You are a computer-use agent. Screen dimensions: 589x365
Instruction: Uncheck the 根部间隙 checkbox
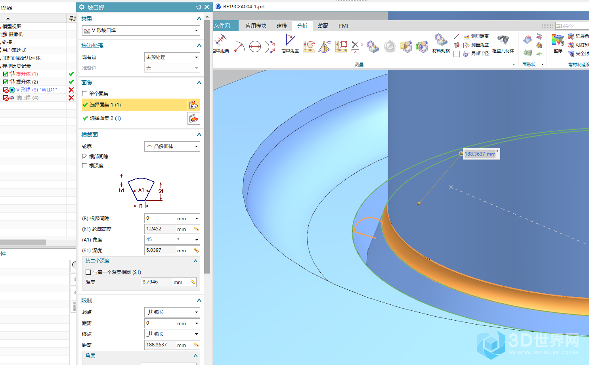85,157
